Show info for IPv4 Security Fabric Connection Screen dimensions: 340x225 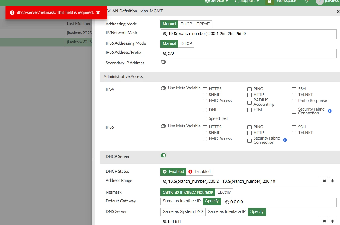330,111
